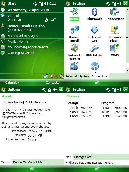Screen dimensions: 129x172
Task: Click the envelope messages icon
Action: pyautogui.click(x=2, y=36)
